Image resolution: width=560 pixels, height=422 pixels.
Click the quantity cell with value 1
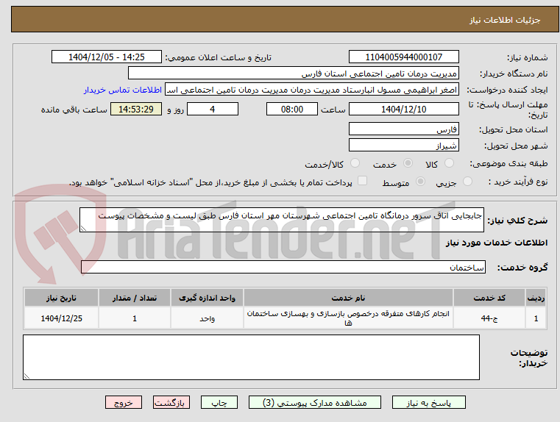[135, 318]
